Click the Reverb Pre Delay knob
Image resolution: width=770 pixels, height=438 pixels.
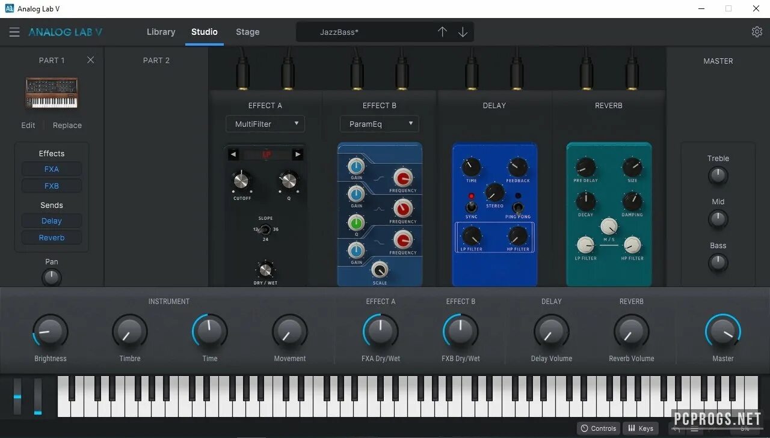585,167
